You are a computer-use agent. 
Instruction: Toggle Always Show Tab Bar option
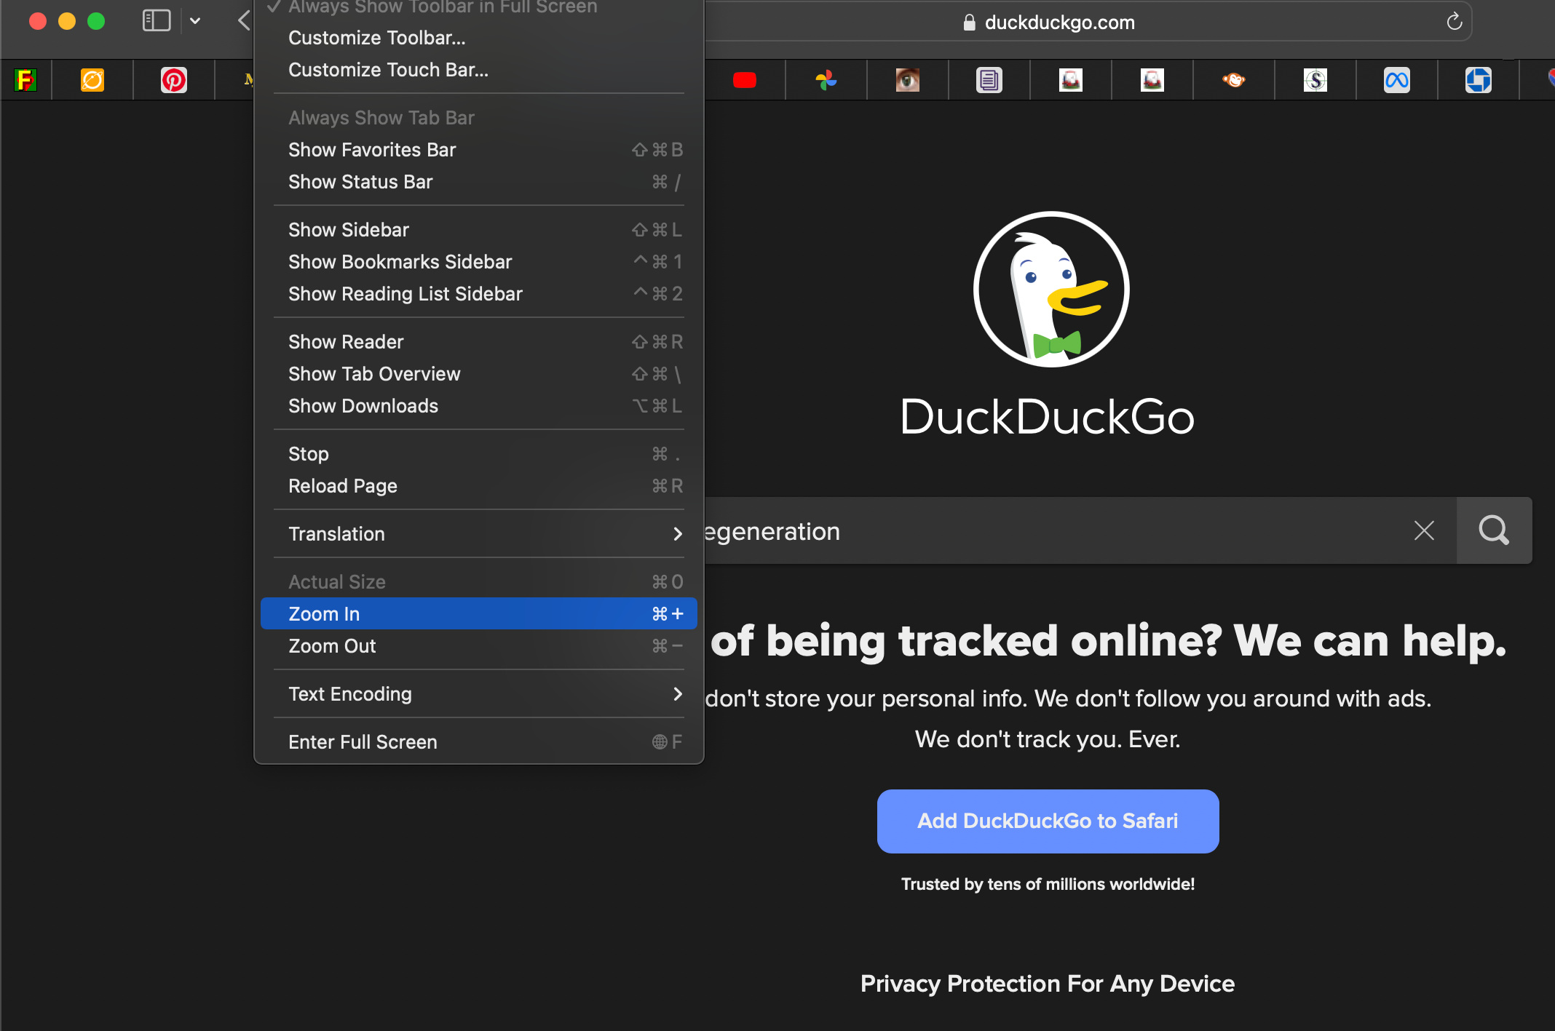point(380,116)
